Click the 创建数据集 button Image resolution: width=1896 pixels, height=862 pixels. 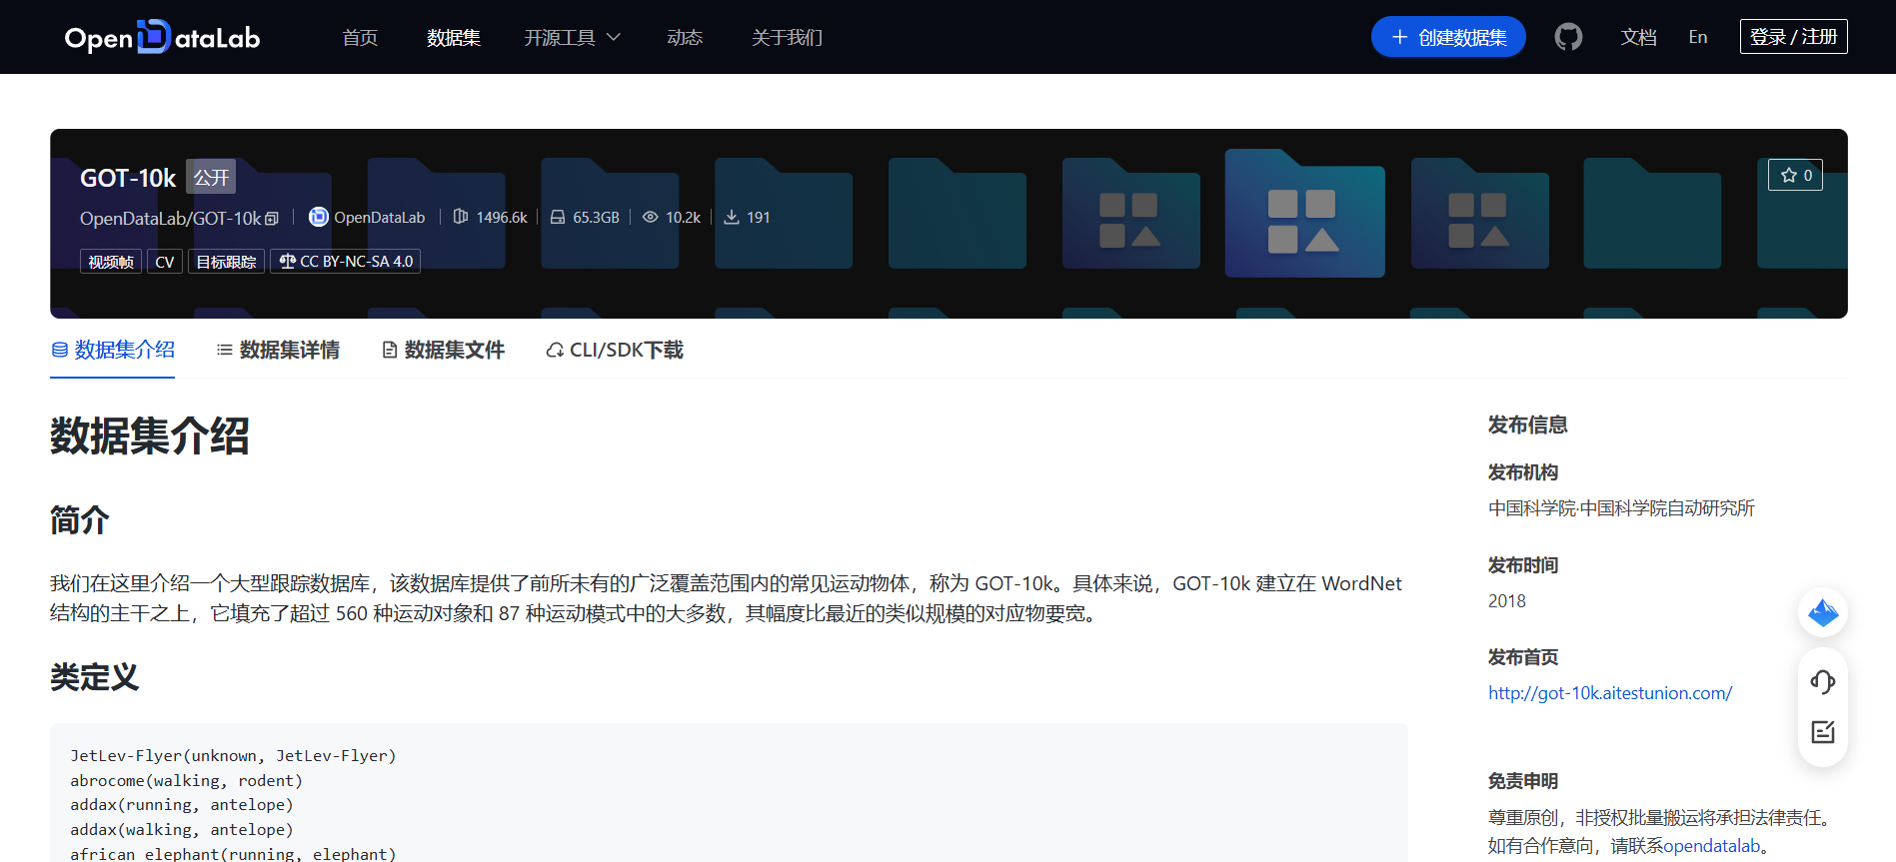pos(1448,37)
